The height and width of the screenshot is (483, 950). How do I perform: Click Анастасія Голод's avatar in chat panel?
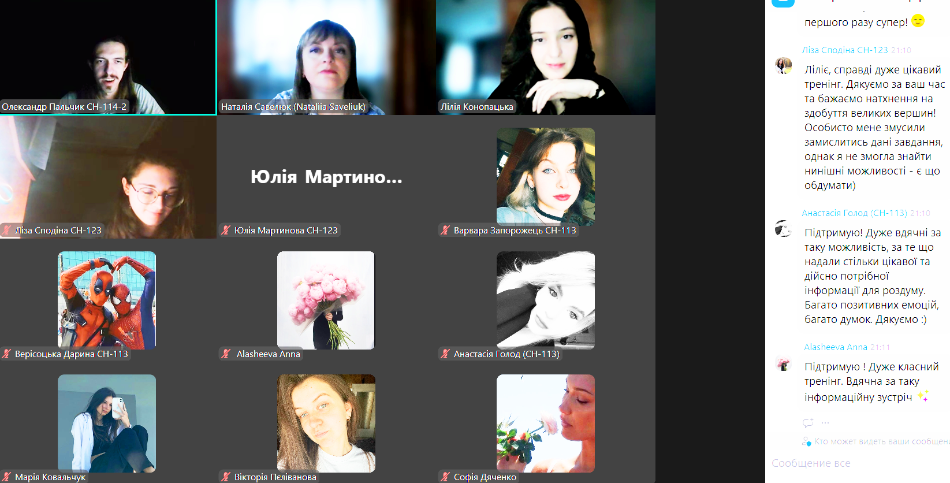(783, 229)
